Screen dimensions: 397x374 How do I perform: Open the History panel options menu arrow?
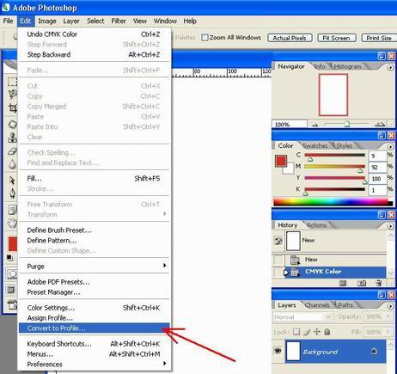point(390,226)
